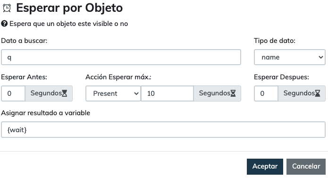Dismiss the dialog with Cancelar
The width and height of the screenshot is (328, 178).
point(306,167)
